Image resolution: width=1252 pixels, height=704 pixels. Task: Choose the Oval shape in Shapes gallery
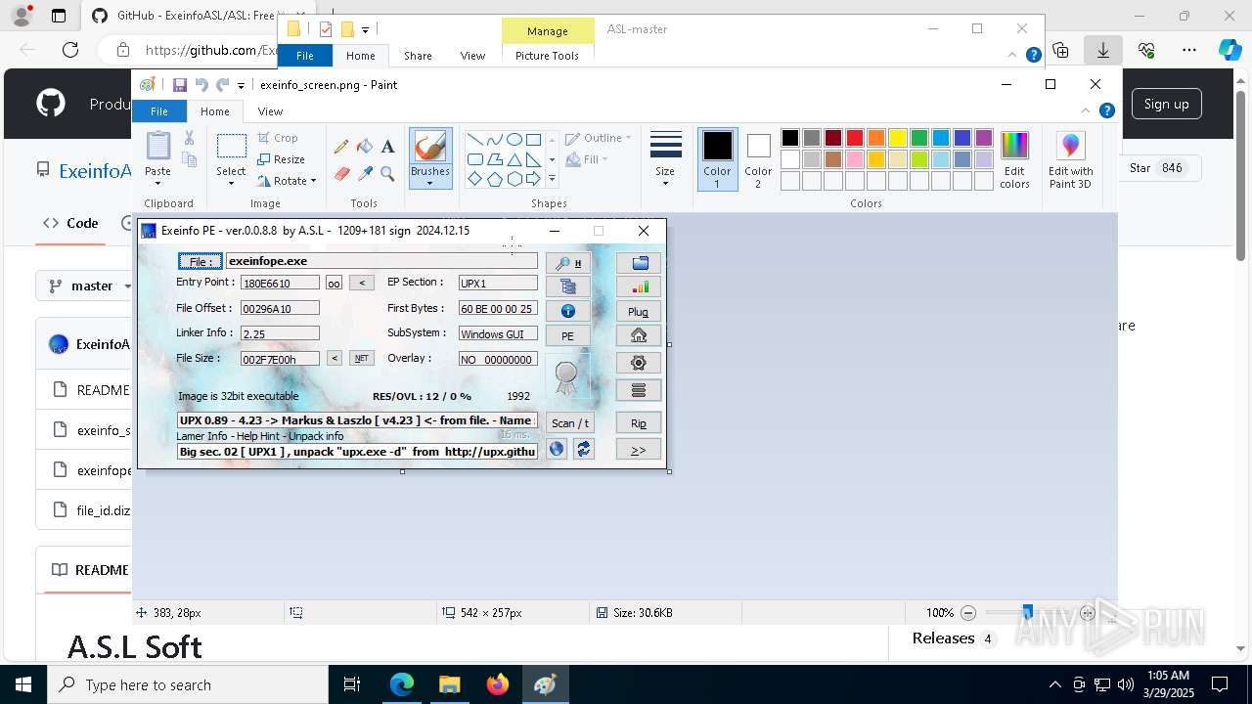(x=514, y=140)
